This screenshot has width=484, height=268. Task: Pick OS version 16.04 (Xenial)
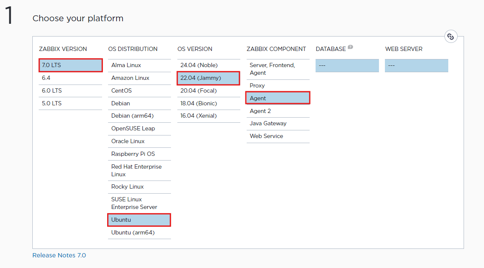pyautogui.click(x=209, y=116)
